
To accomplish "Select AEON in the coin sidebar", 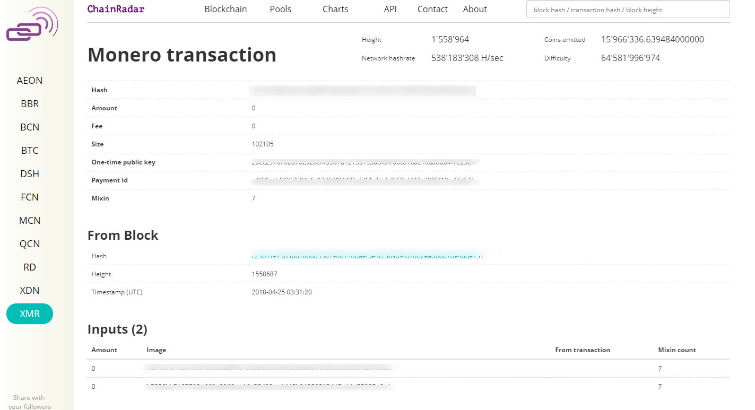I will click(x=30, y=81).
